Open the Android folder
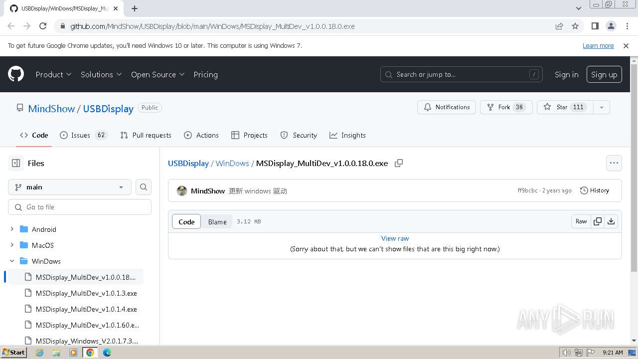 click(44, 229)
